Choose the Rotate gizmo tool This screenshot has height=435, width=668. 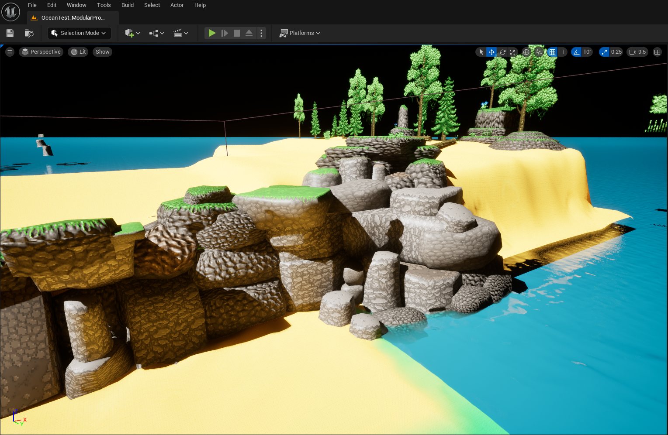502,52
